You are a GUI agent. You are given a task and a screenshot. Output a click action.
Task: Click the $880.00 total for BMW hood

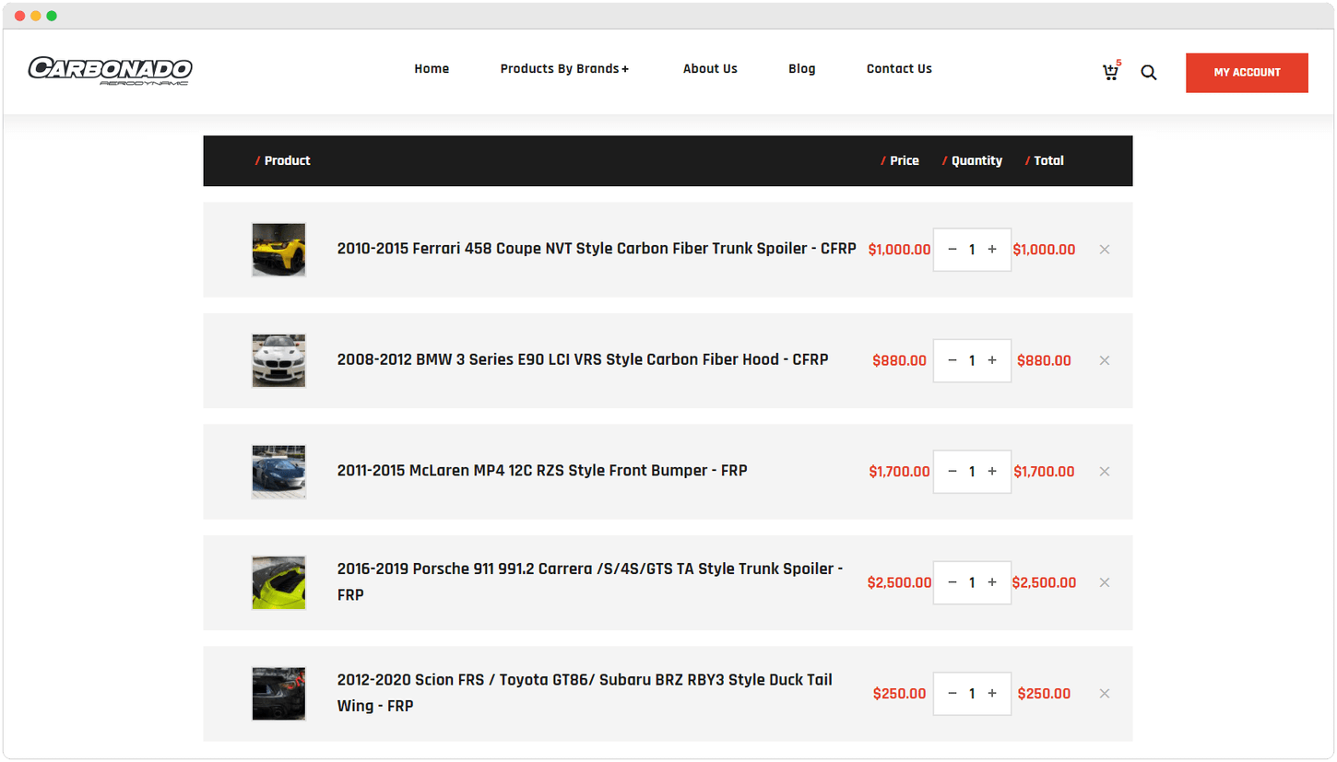tap(1044, 360)
